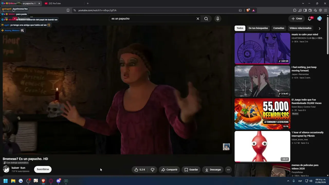Image resolution: width=329 pixels, height=185 pixels.
Task: Open Opera GX from the taskbar
Action: pyautogui.click(x=51, y=181)
